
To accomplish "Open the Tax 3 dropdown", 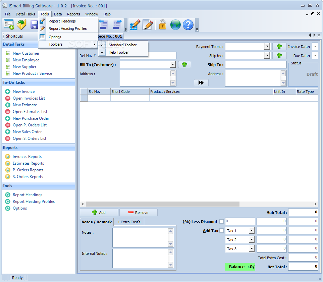I will tap(252, 248).
